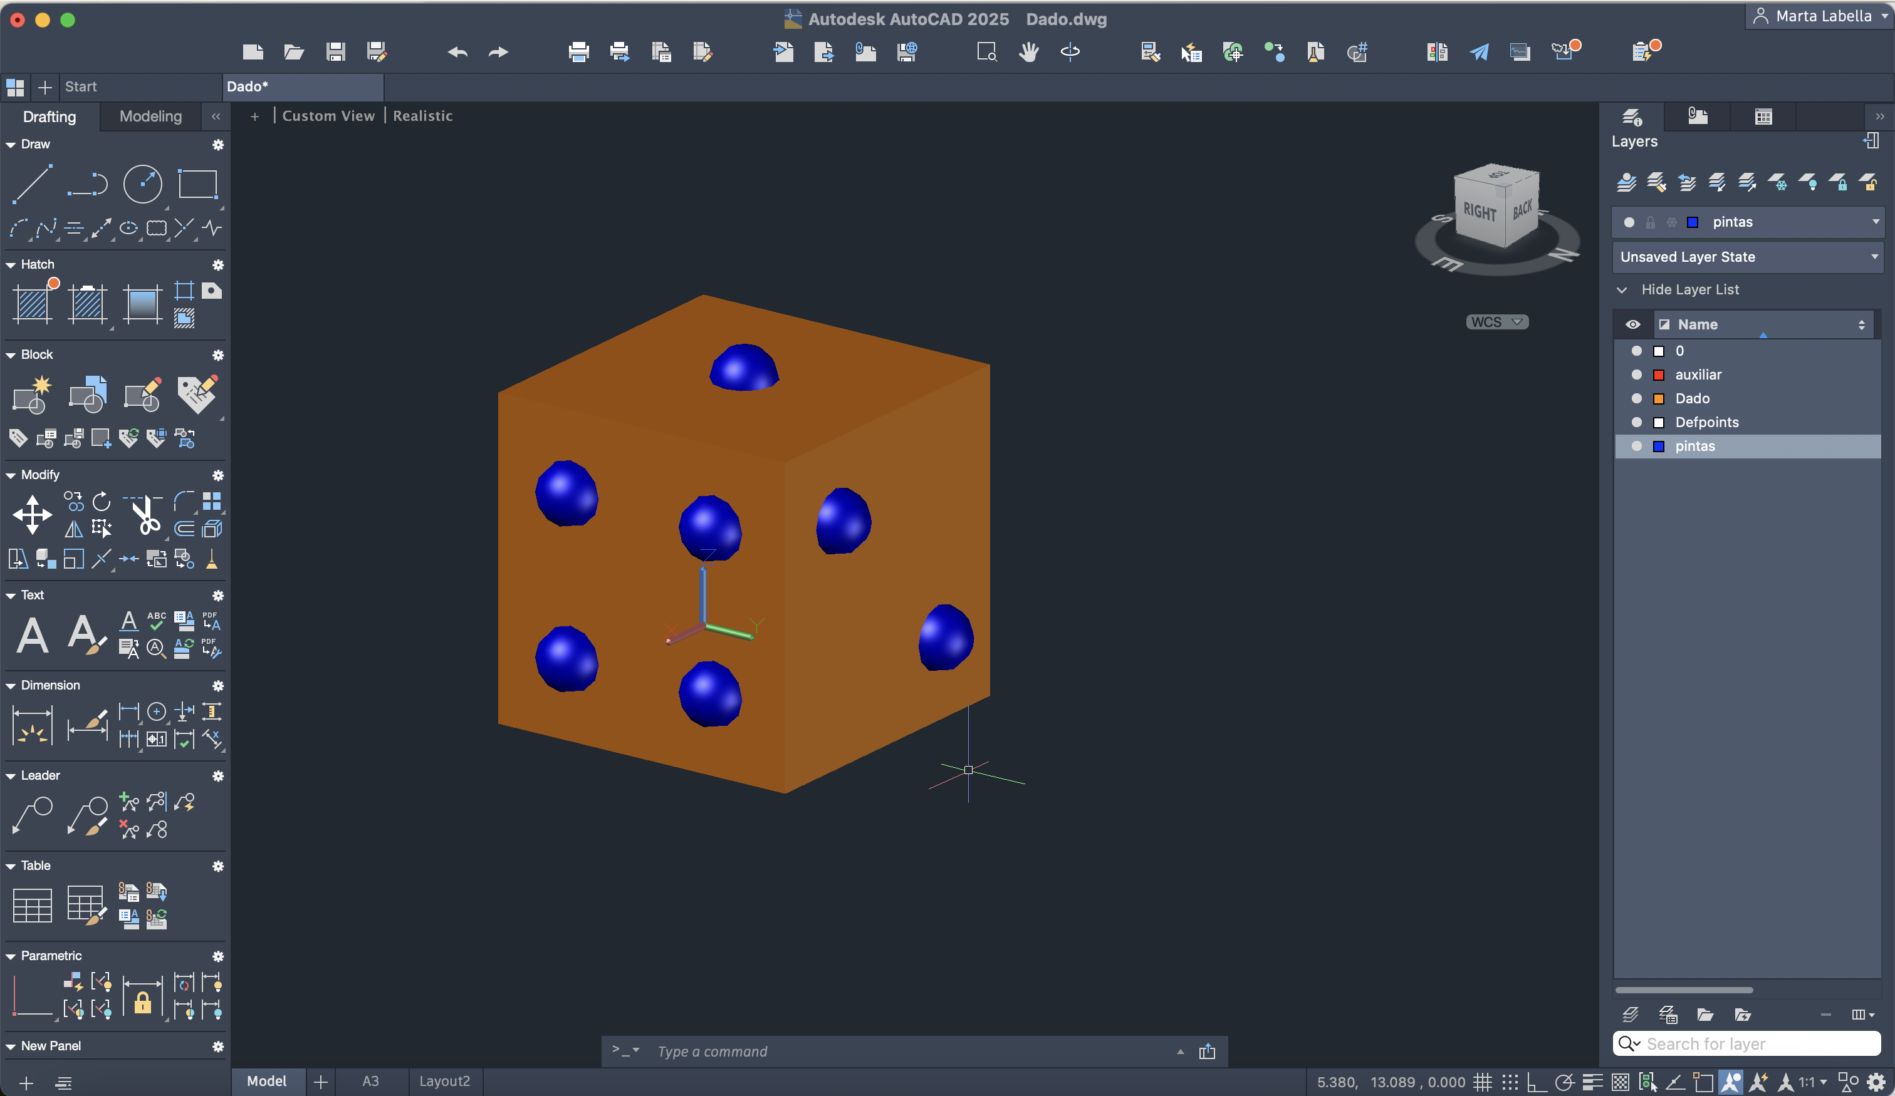This screenshot has height=1096, width=1895.
Task: Select the Circle draw tool
Action: [142, 184]
